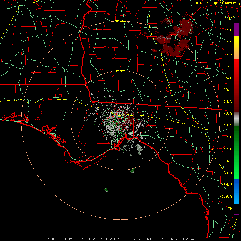
Task: Click the 92.3 velocity scale value
Action: coord(228,42)
